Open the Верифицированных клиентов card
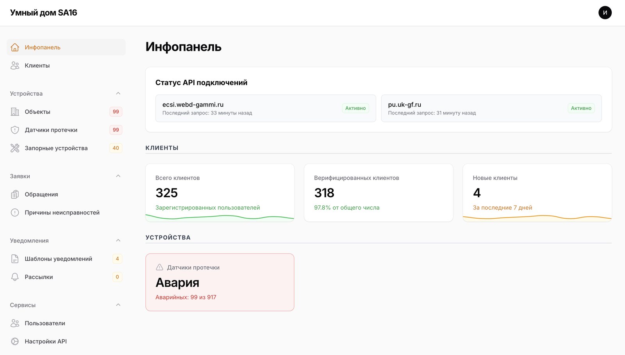The height and width of the screenshot is (355, 625). [379, 193]
